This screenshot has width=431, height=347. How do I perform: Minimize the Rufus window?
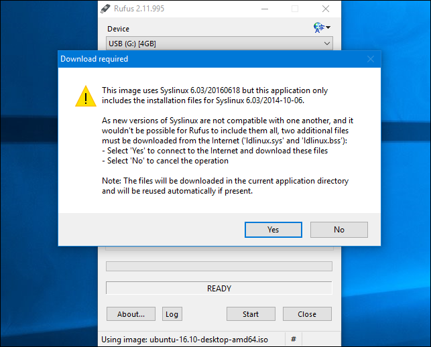tap(263, 9)
